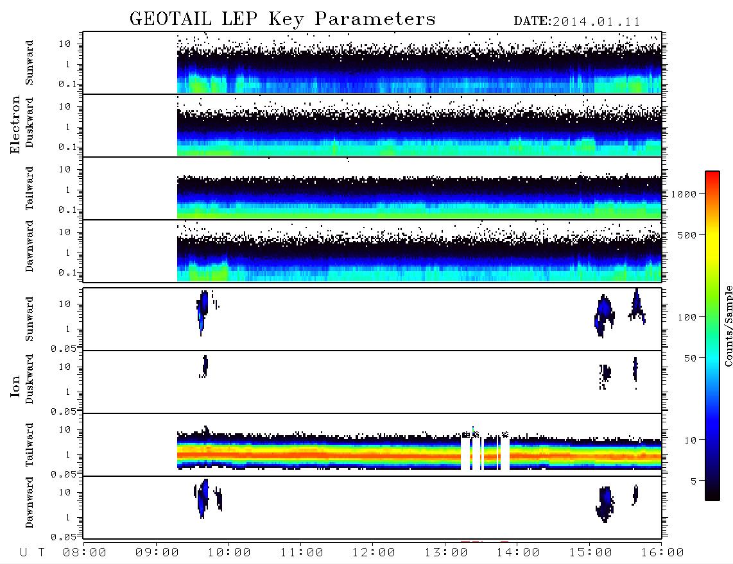
Task: Click the Electron "Duskward" panel label
Action: pos(30,122)
